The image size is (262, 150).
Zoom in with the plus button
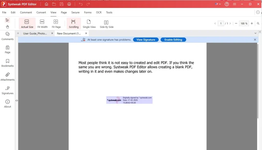[252, 23]
